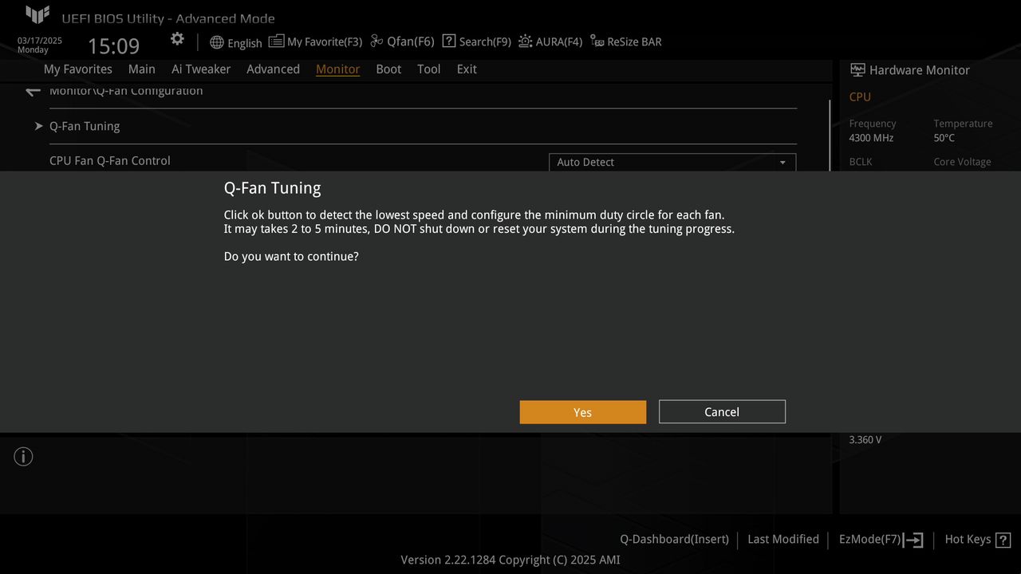Open My Favorite(F3) list
The image size is (1021, 574).
[x=315, y=41]
